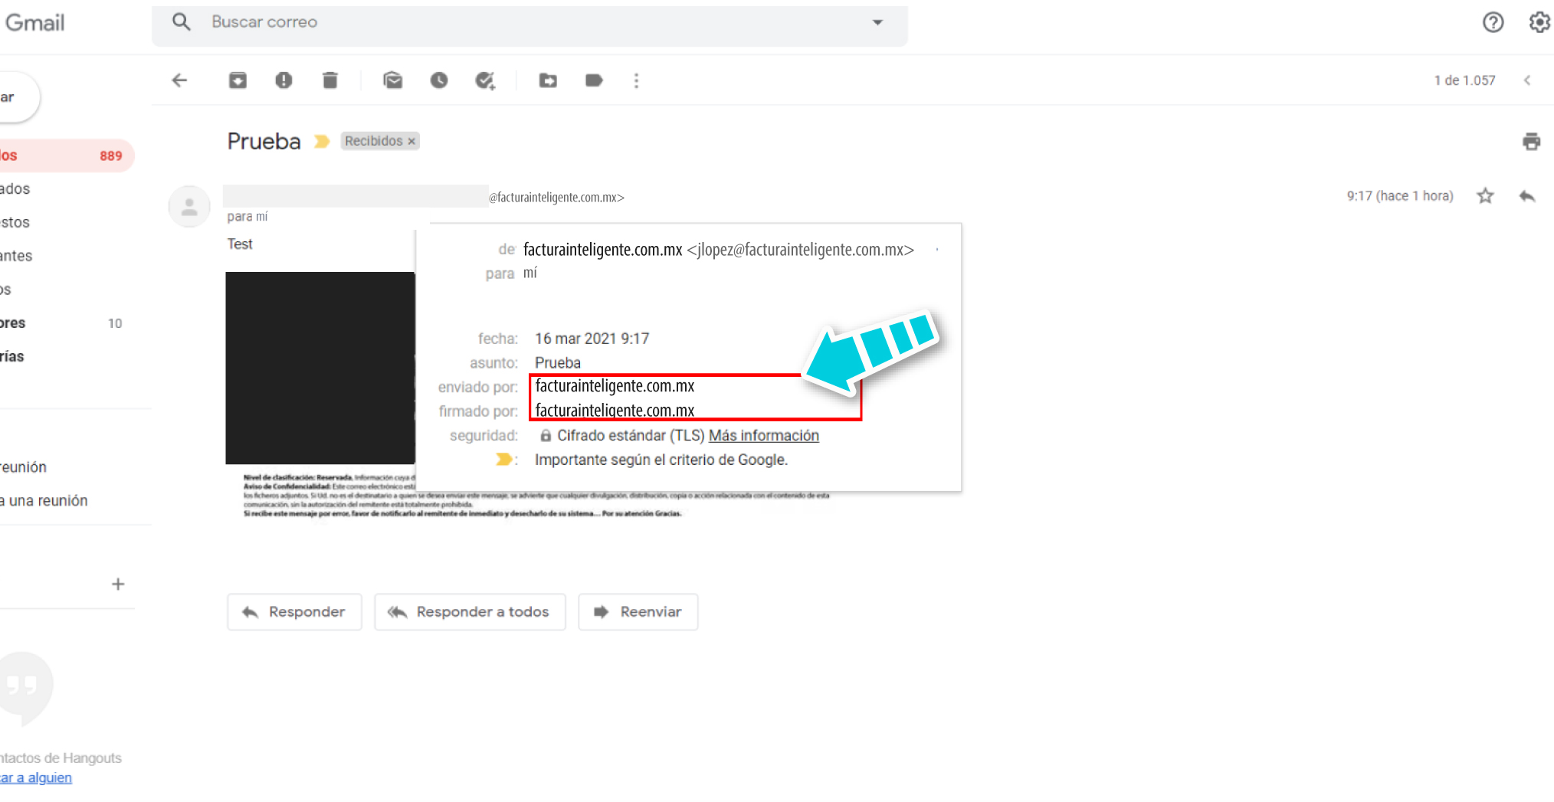Move the email to a folder
Image resolution: width=1554 pixels, height=802 pixels.
click(547, 80)
